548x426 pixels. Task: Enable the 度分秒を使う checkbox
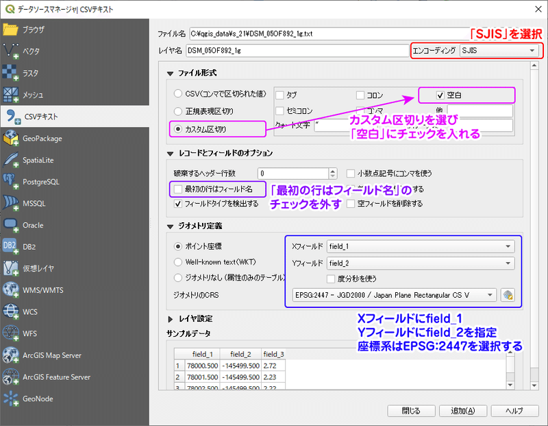click(331, 279)
